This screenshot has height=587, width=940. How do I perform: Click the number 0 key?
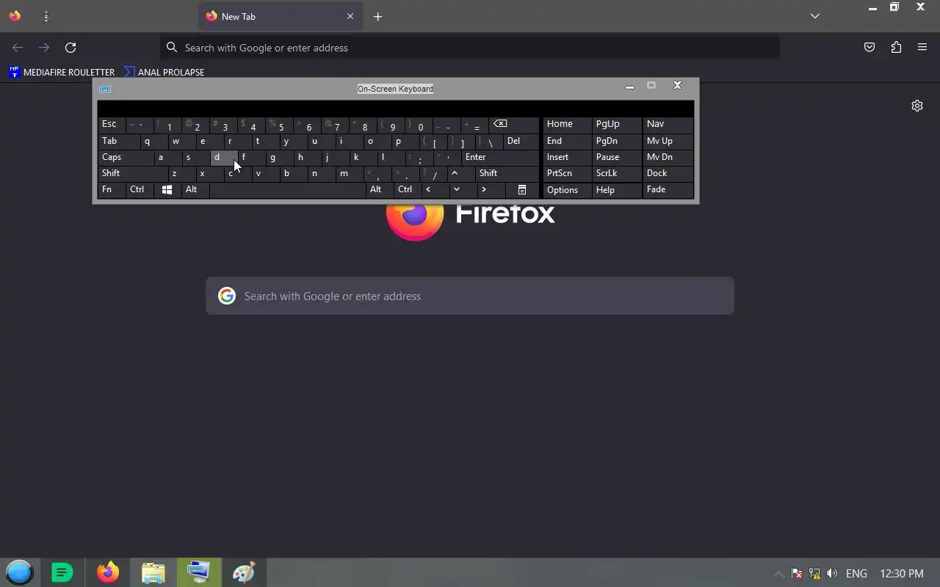point(419,124)
